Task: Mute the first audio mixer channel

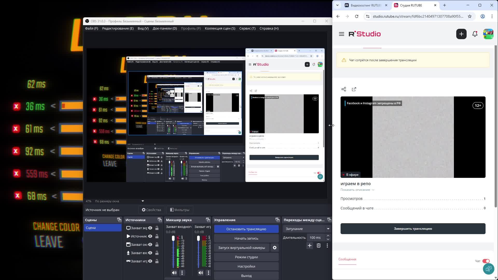Action: tap(174, 272)
